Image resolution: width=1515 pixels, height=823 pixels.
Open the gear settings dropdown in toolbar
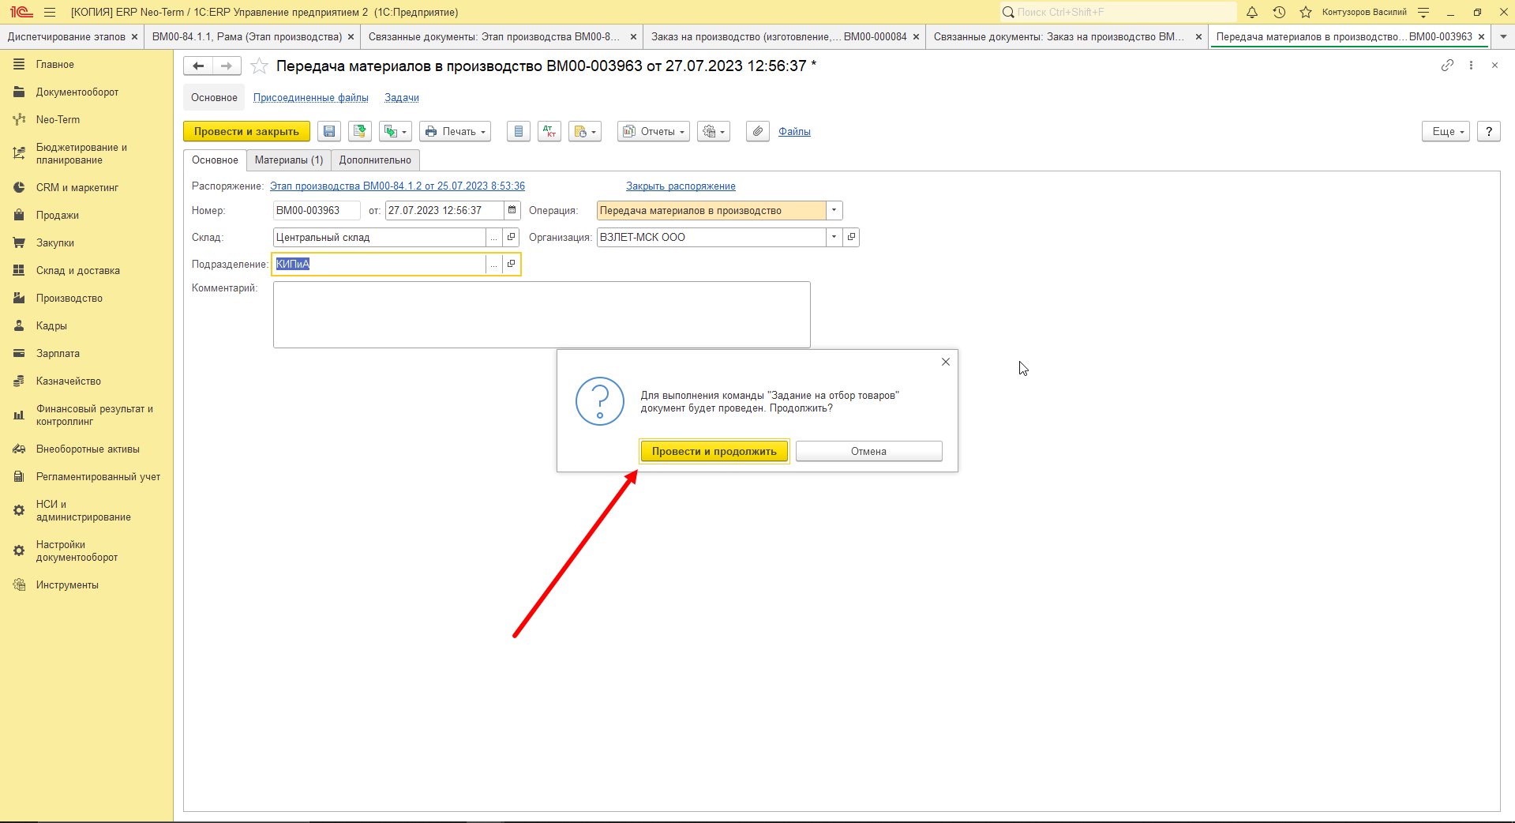click(713, 132)
